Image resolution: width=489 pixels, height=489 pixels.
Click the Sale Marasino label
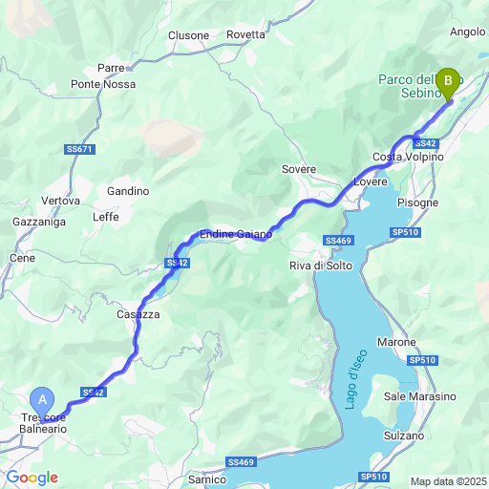tap(420, 396)
